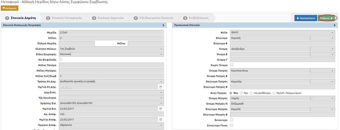This screenshot has width=340, height=130.
Task: Open the Δημ.Ενότ. dropdown
Action: [112, 93]
